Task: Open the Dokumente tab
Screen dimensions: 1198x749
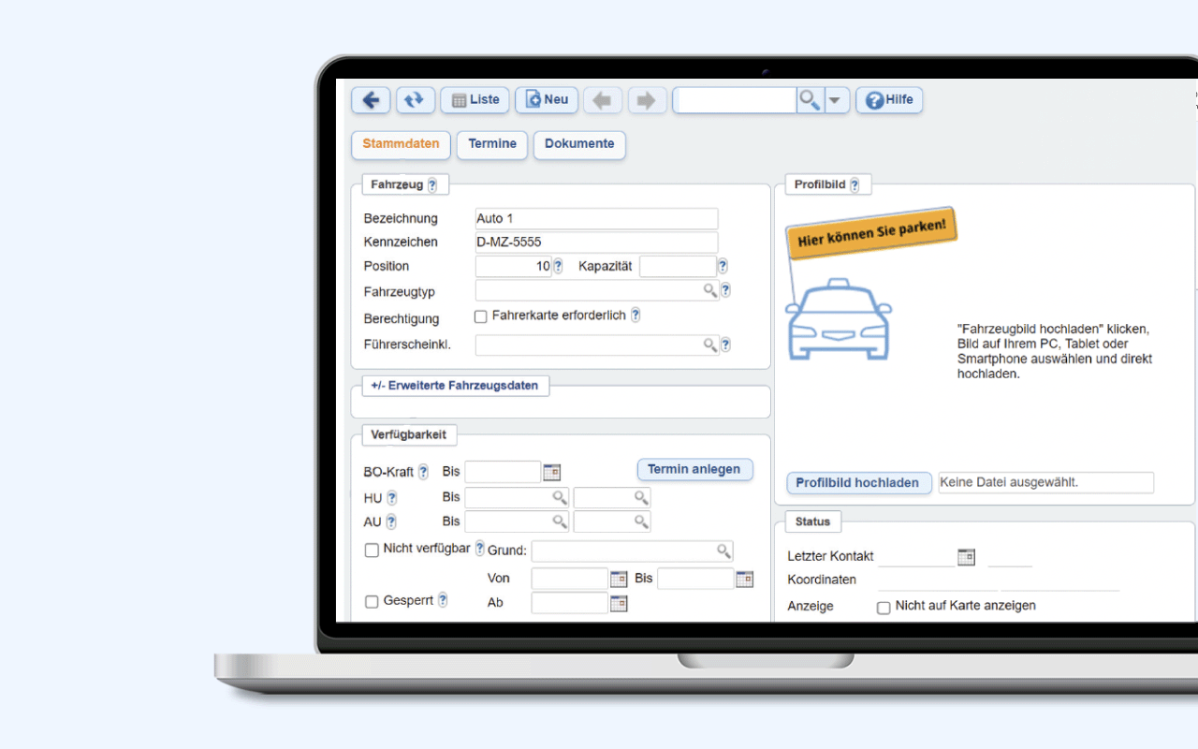Action: coord(579,144)
